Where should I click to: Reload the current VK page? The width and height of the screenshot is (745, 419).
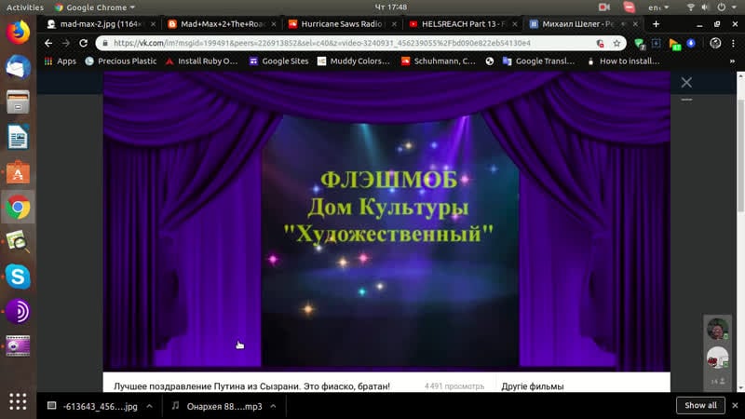tap(83, 43)
